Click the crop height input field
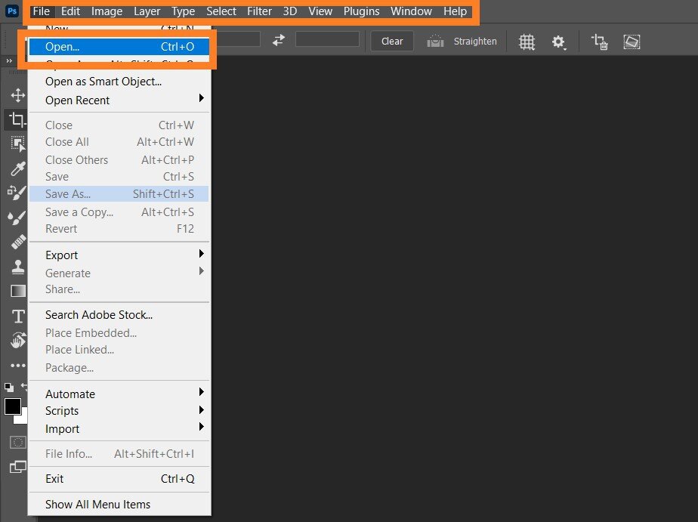The image size is (698, 522). [327, 39]
